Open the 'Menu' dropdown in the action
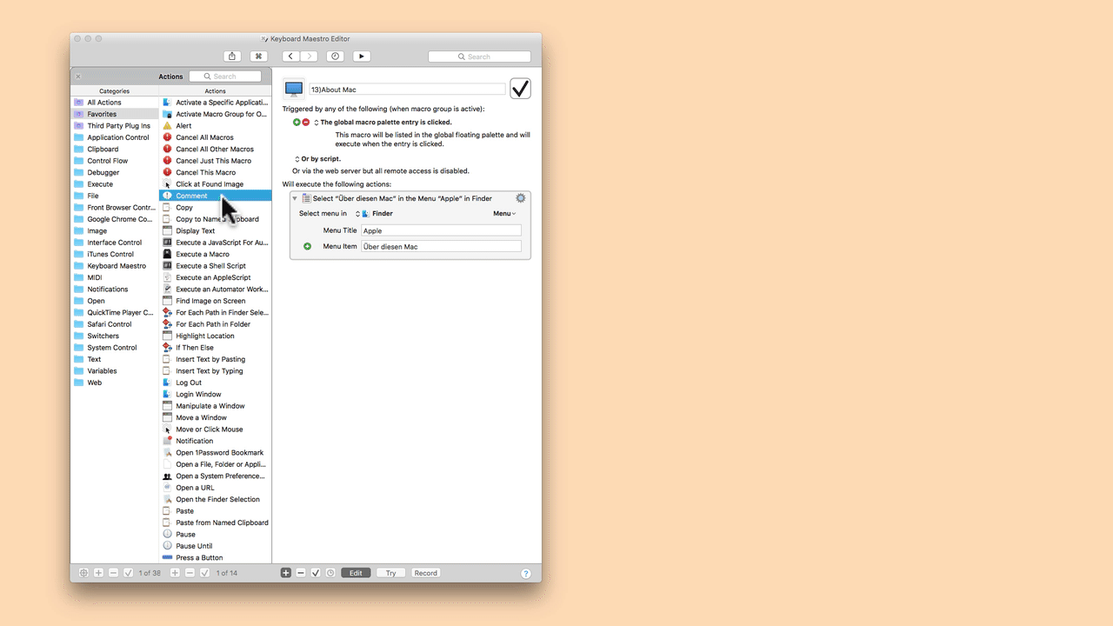Image resolution: width=1113 pixels, height=626 pixels. coord(504,213)
